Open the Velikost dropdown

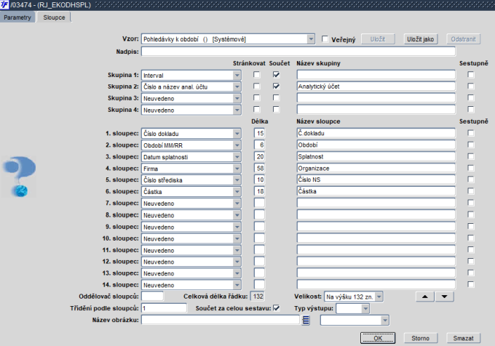[379, 297]
